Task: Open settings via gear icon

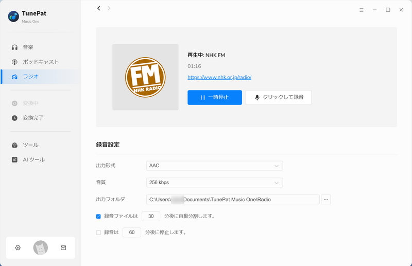Action: pos(18,247)
